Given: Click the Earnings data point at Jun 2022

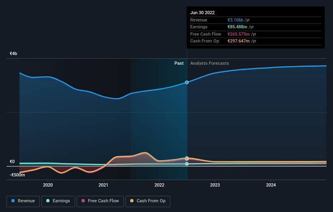Looking at the screenshot, I should pyautogui.click(x=187, y=164).
